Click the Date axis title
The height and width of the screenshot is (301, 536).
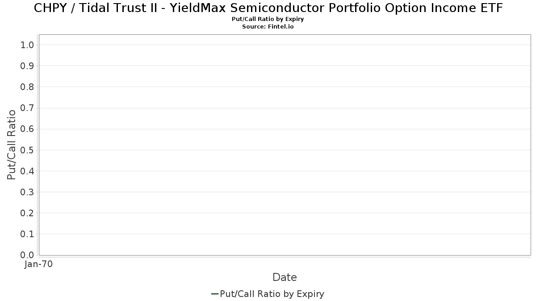(285, 277)
